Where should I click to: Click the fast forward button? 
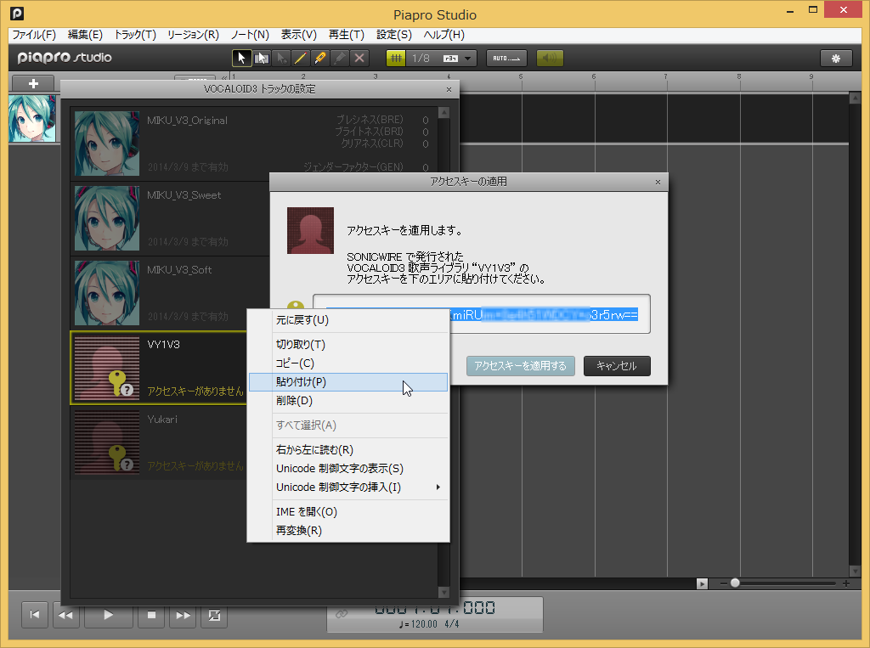[x=184, y=615]
